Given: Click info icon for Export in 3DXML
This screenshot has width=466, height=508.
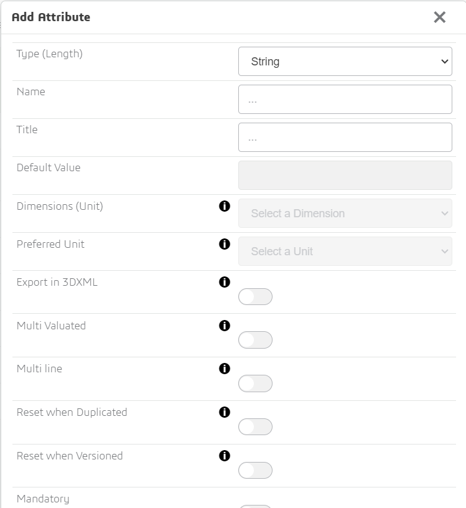Looking at the screenshot, I should coord(225,282).
